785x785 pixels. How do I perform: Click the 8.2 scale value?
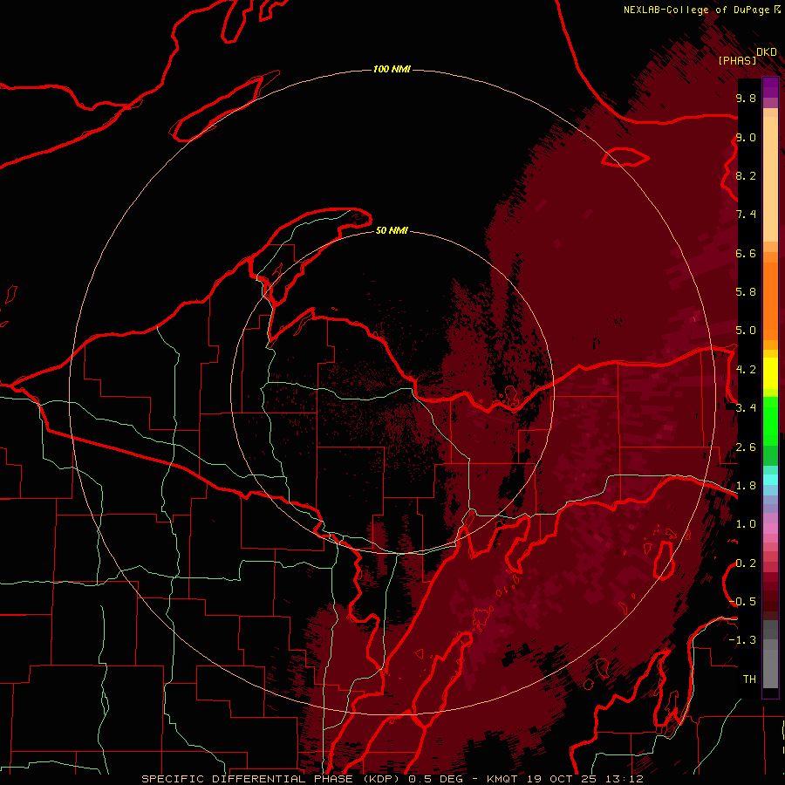[746, 175]
